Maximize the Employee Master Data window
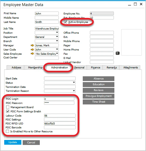The image size is (146, 151). click(x=135, y=4)
